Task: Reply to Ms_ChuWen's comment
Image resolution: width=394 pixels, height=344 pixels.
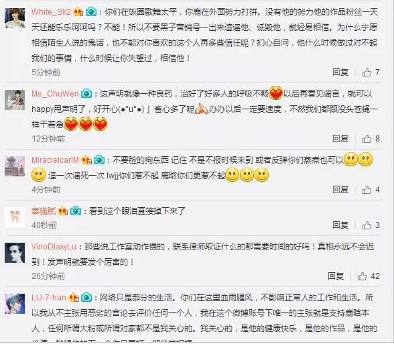Action: pyautogui.click(x=340, y=139)
